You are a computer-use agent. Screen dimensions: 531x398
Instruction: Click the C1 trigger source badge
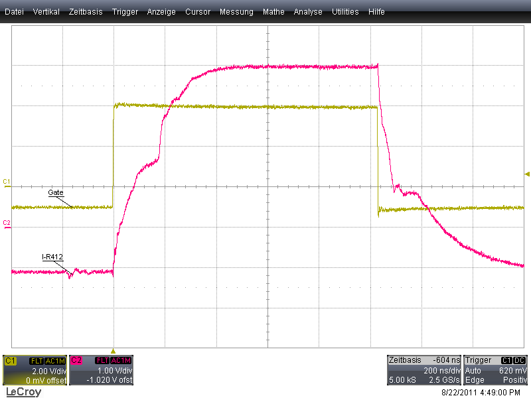coord(506,360)
